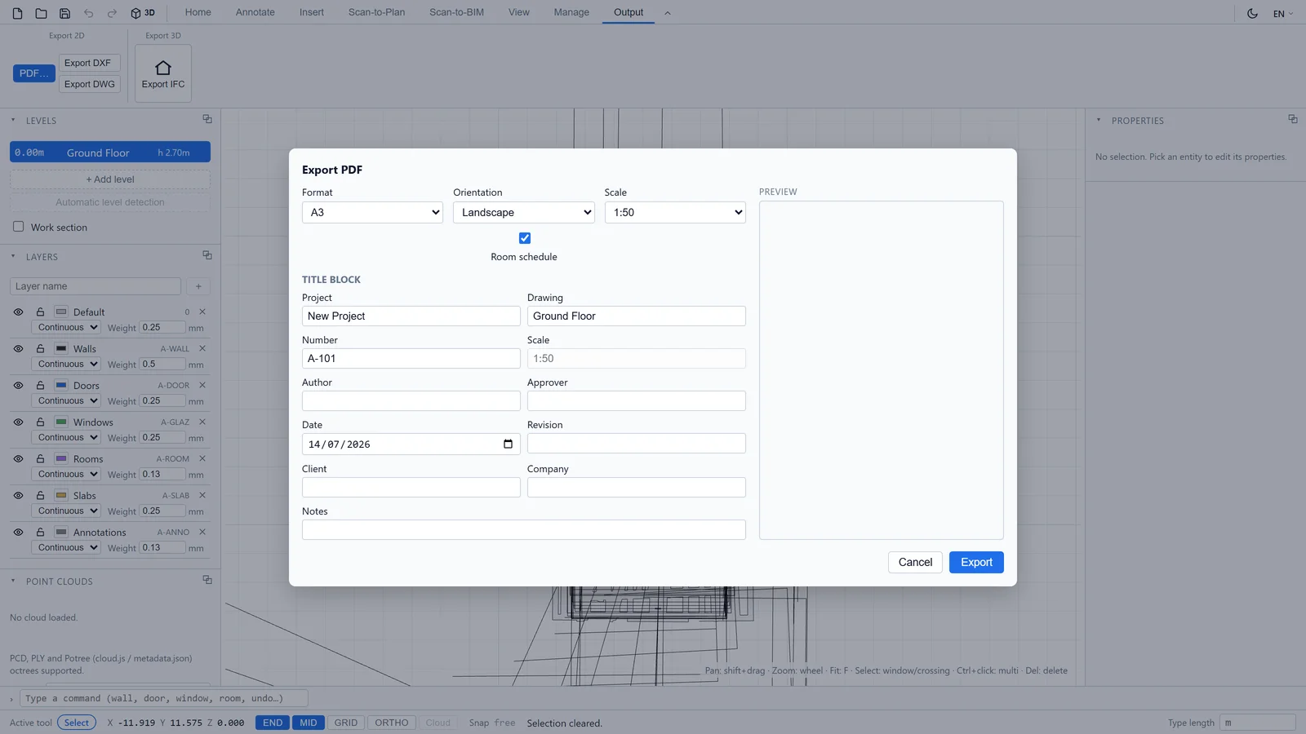Screen dimensions: 1306x734
Task: Click the command line input
Action: pyautogui.click(x=163, y=698)
